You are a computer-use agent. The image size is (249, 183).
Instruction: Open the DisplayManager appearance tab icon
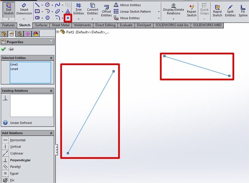(36, 34)
